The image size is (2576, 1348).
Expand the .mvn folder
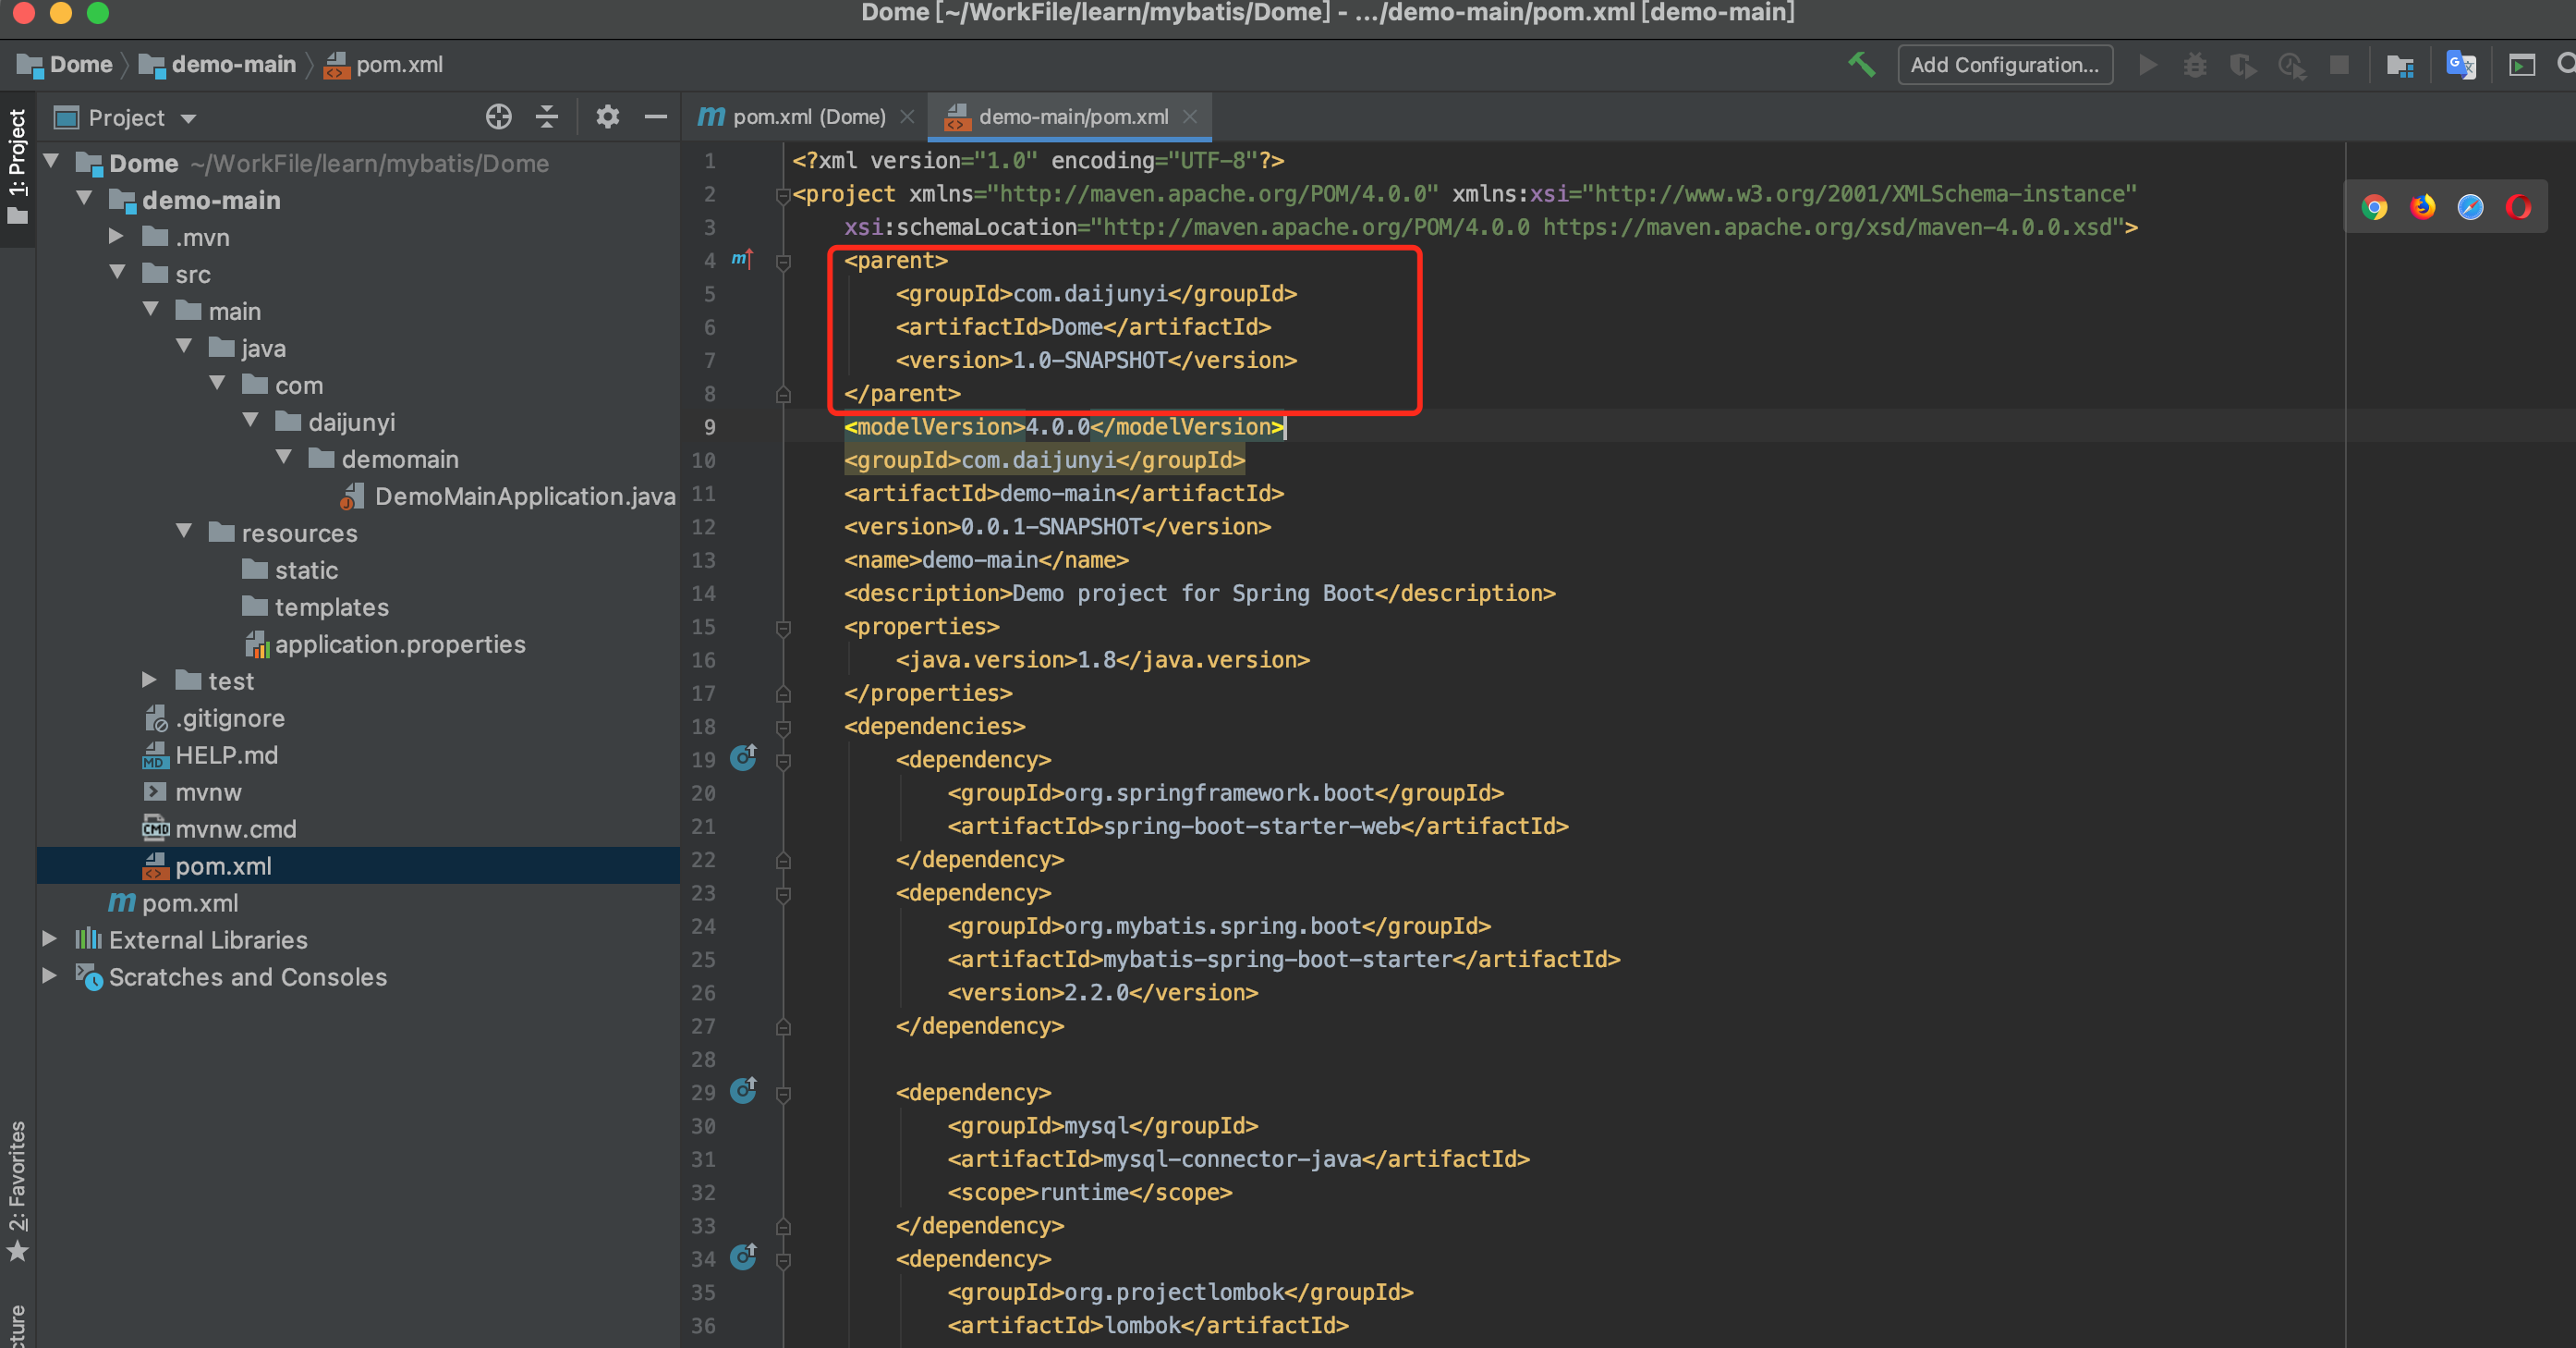(x=116, y=236)
